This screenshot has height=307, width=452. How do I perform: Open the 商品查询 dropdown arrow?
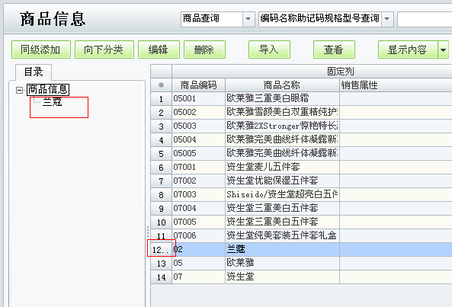[248, 19]
